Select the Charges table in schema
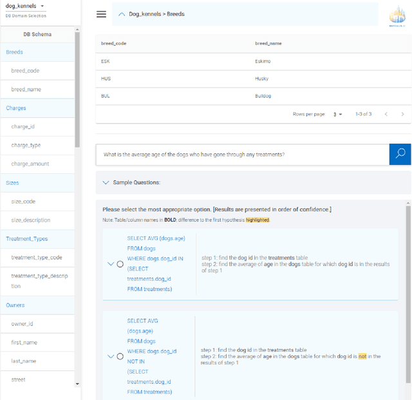The image size is (412, 400). coord(16,108)
